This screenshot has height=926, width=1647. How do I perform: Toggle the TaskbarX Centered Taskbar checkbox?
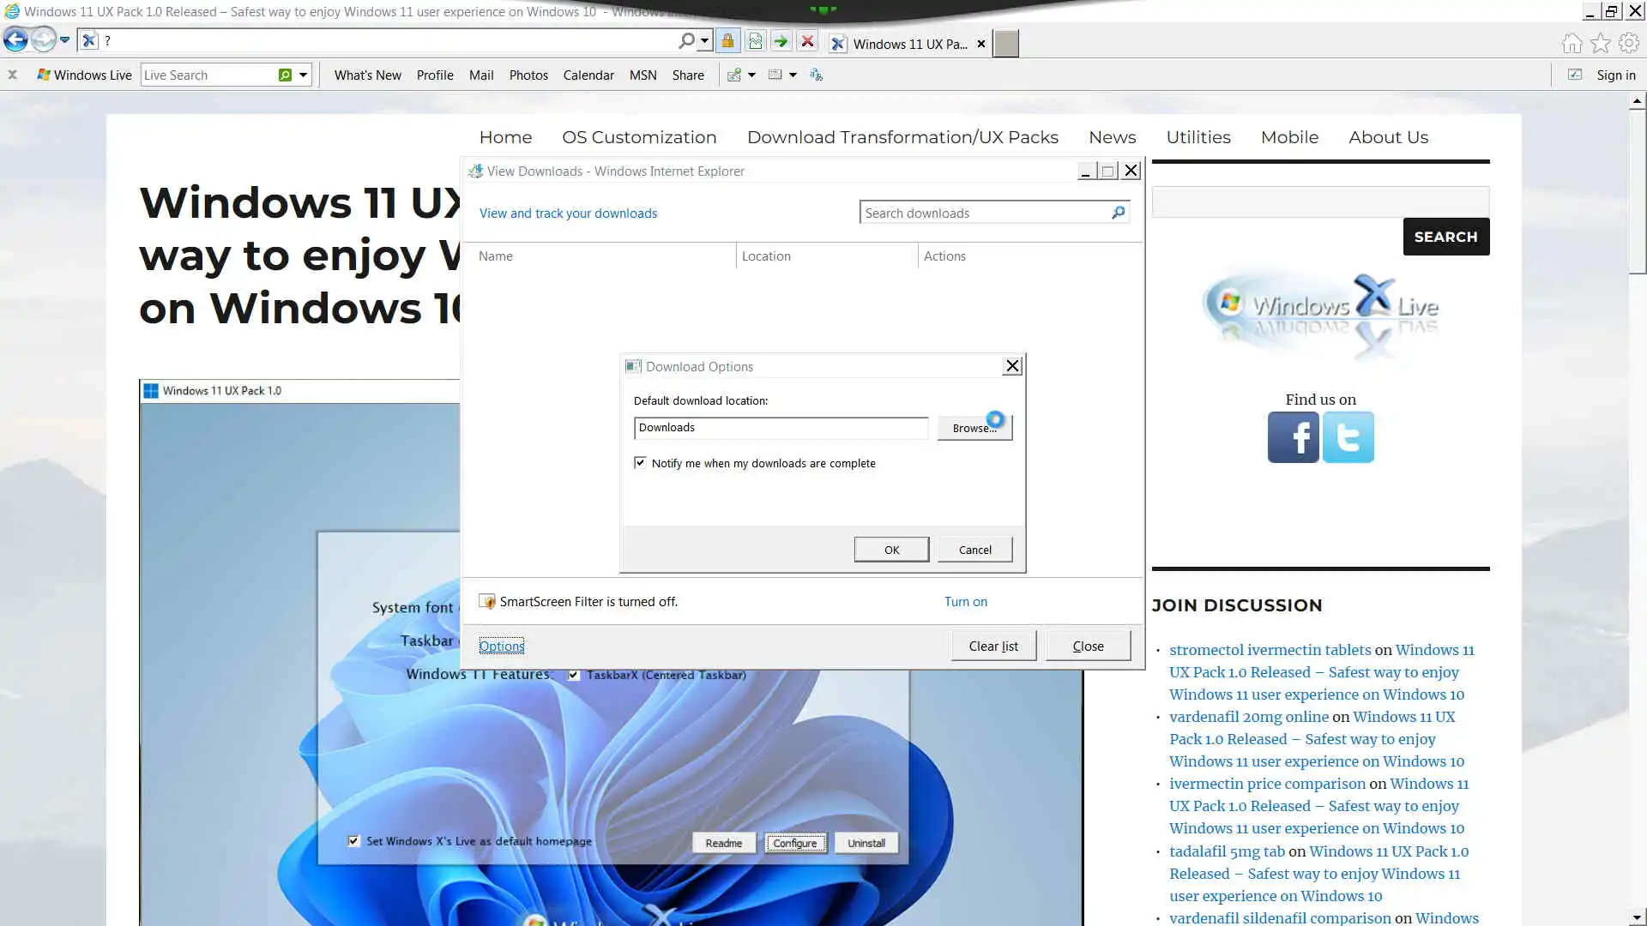coord(574,675)
